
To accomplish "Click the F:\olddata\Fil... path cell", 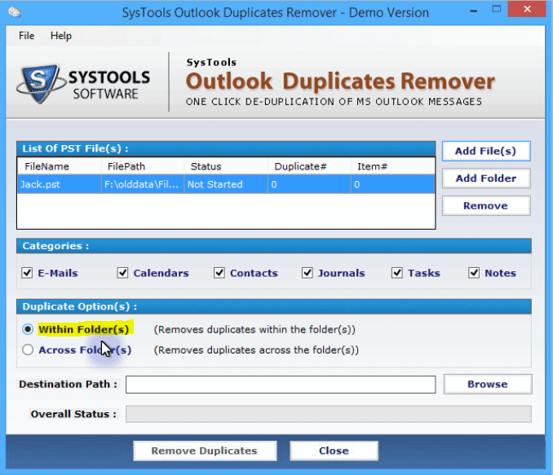I will pos(143,184).
